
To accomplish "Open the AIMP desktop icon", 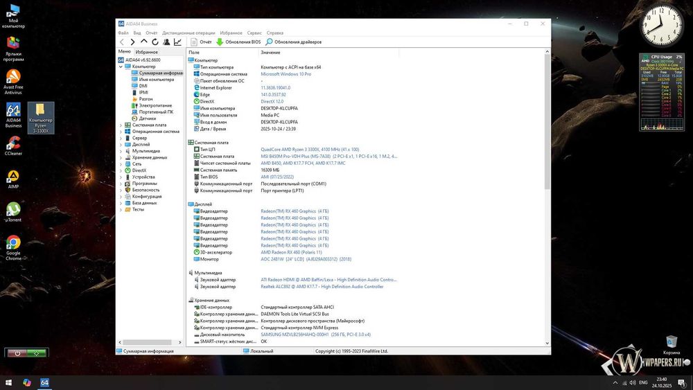I will point(13,179).
